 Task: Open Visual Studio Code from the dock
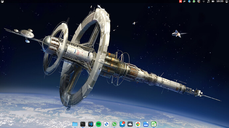(91, 124)
